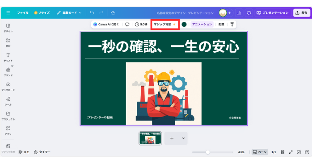Open the メモ notes panel

pos(24,152)
